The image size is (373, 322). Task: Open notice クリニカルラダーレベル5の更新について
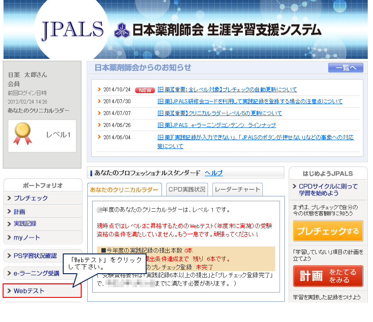[219, 113]
